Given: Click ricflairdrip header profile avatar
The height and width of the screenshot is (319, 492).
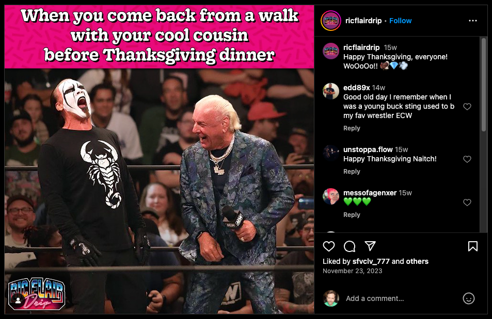Looking at the screenshot, I should [x=331, y=21].
